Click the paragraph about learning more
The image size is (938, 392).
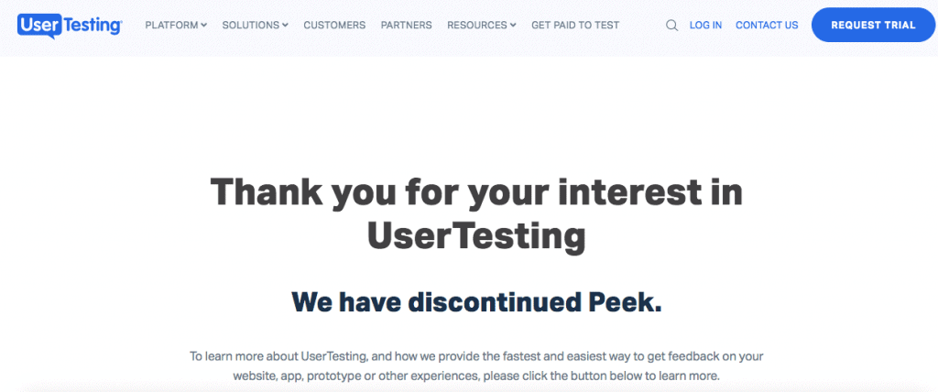(476, 366)
